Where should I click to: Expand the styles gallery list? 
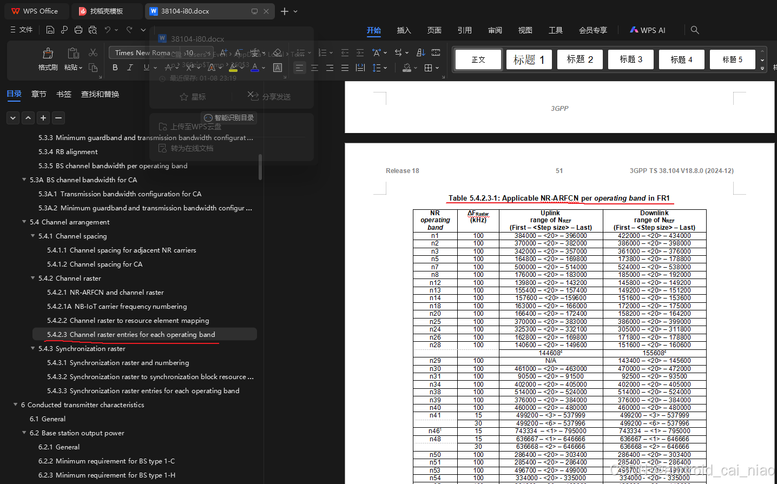(762, 68)
